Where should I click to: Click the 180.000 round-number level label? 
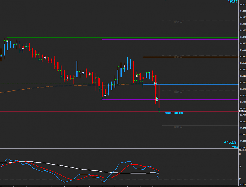[x=178, y=127]
